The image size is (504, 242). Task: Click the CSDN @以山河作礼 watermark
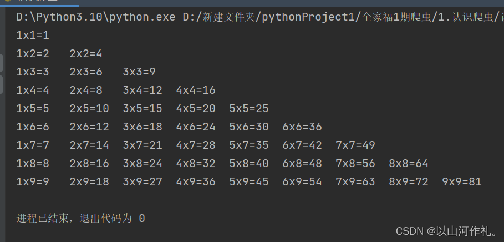point(447,231)
